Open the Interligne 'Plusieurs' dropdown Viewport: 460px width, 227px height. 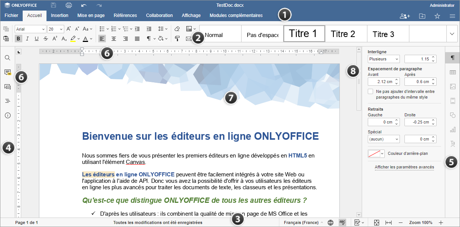point(384,59)
